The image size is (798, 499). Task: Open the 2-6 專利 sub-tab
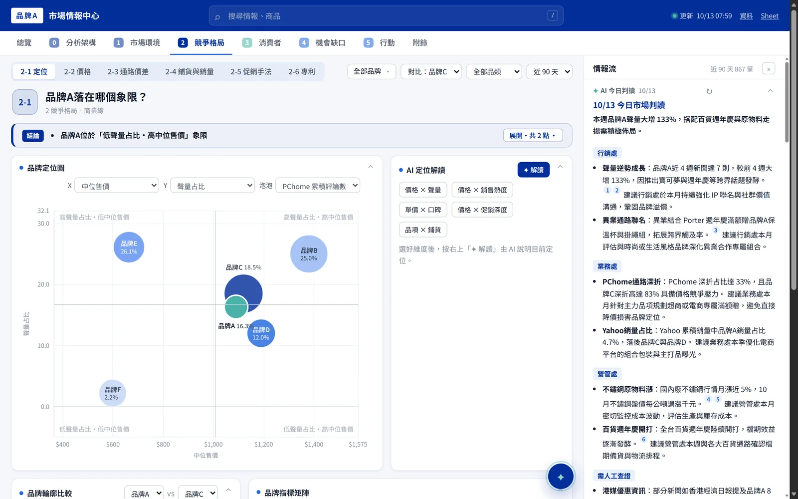tap(302, 72)
